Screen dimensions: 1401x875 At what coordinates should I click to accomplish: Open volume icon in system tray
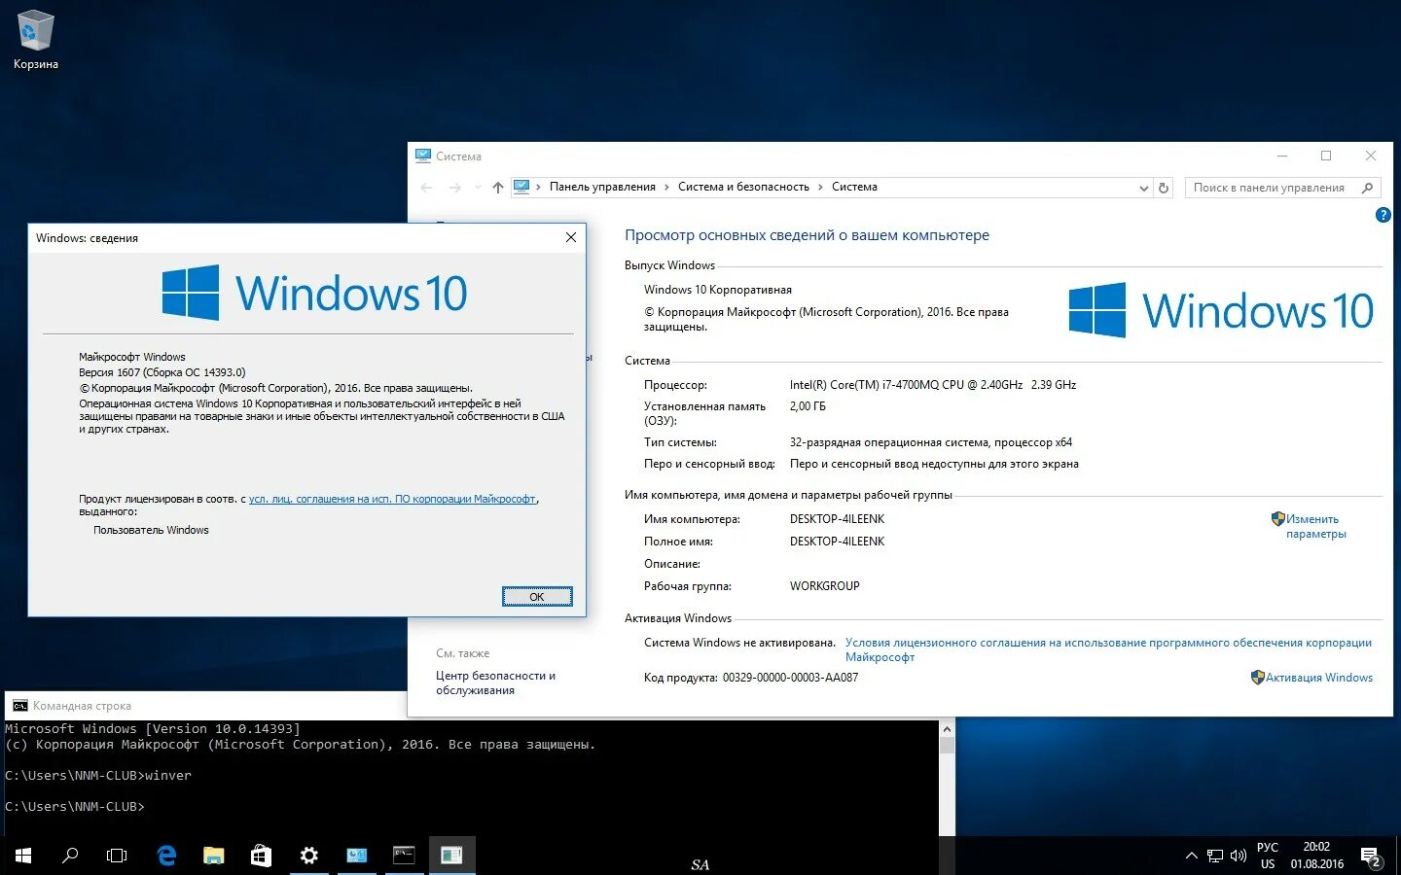(1239, 856)
